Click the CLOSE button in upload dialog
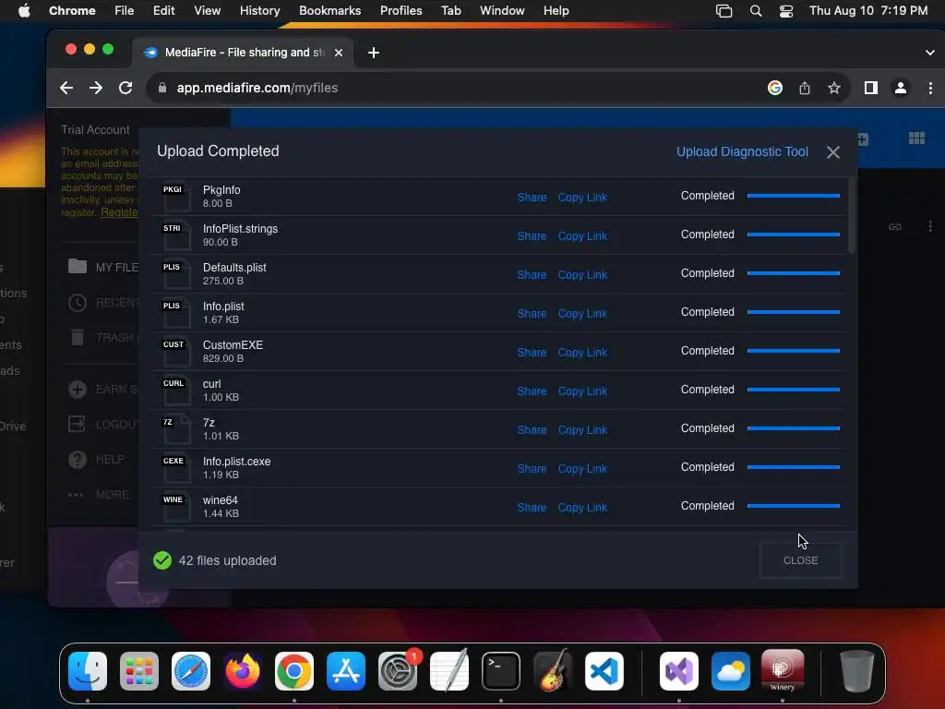The height and width of the screenshot is (709, 945). point(800,560)
